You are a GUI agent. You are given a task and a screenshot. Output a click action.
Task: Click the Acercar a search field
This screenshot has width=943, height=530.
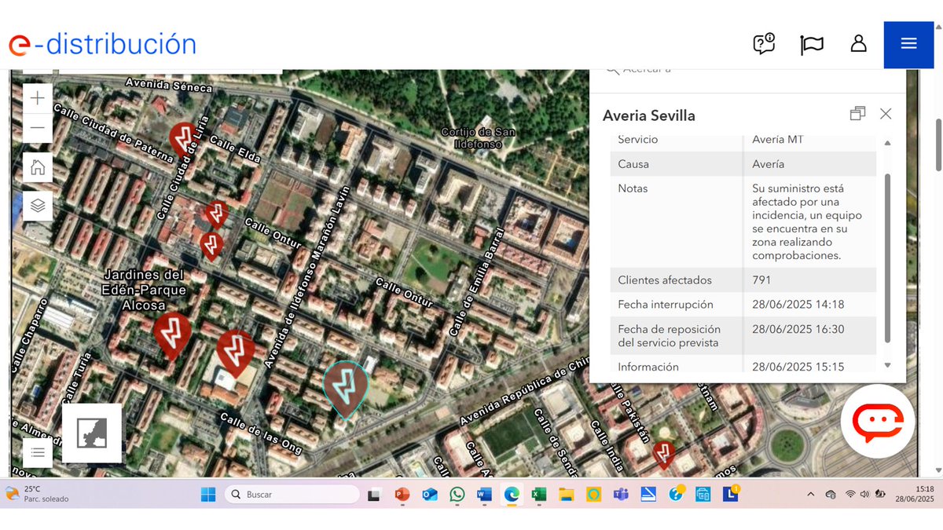747,70
